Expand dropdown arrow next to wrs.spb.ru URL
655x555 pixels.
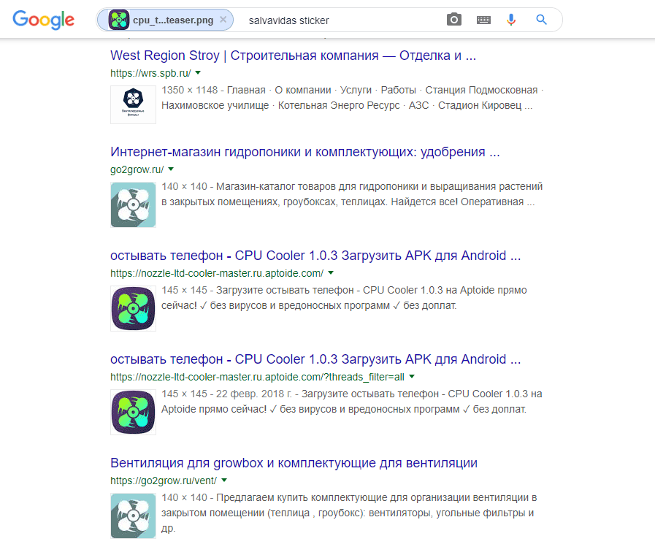[198, 73]
